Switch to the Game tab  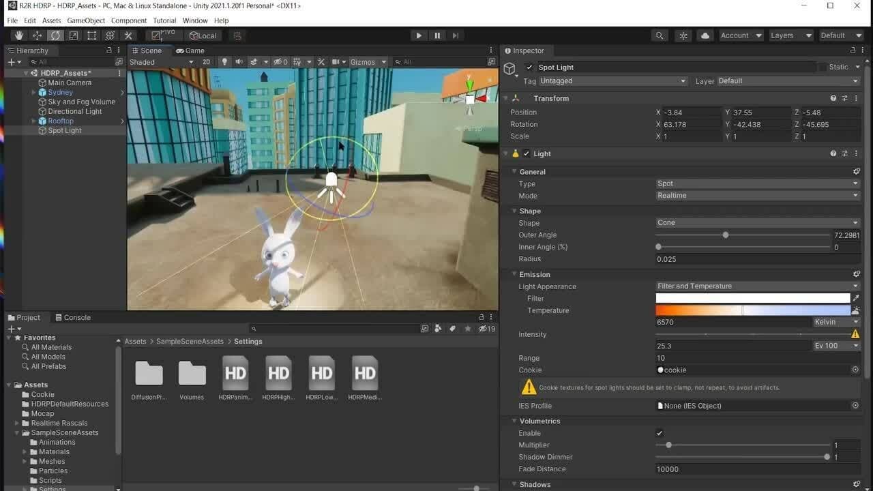coord(190,50)
